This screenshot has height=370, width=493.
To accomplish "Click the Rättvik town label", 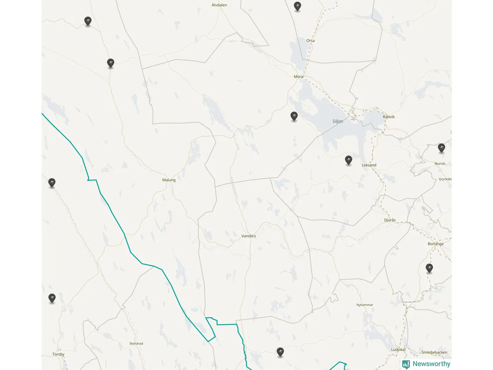I will [389, 117].
